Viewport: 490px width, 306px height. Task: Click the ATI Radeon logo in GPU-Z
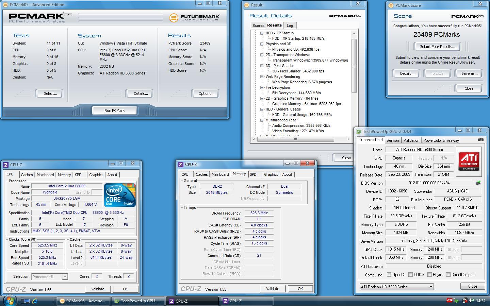(469, 161)
